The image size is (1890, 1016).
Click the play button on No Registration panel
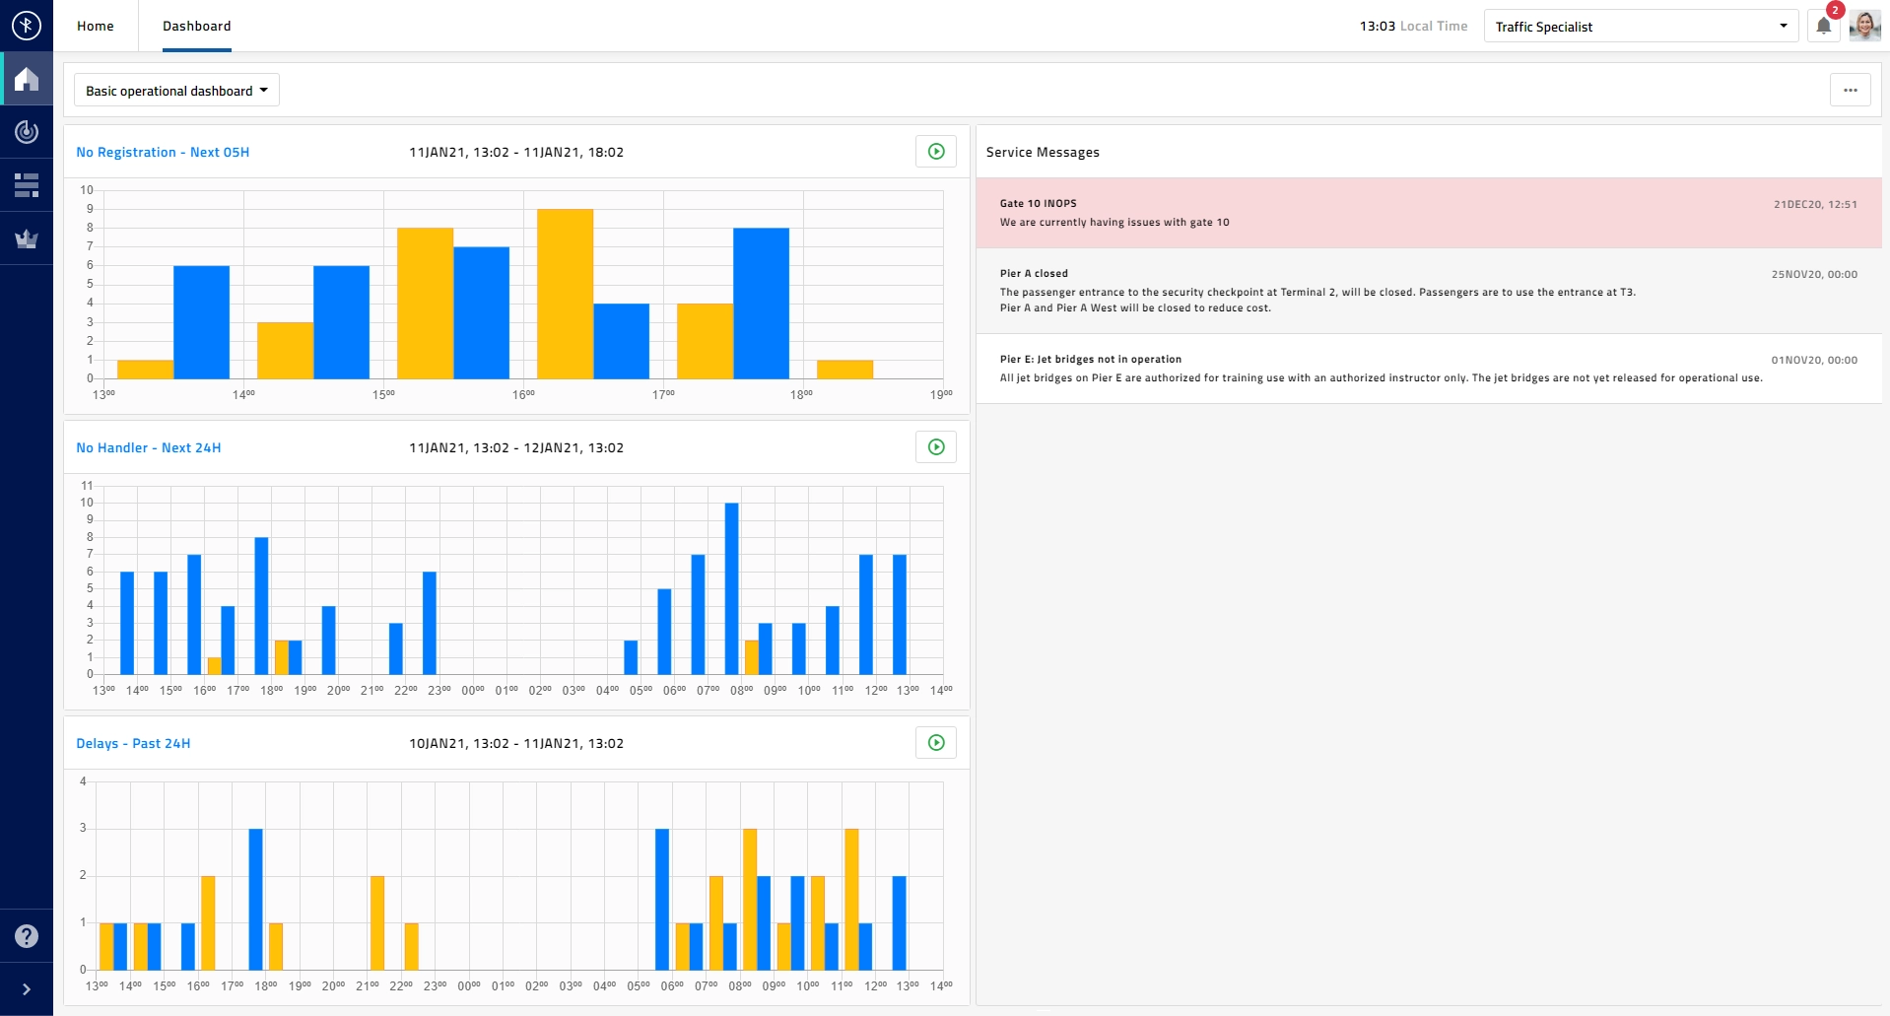(936, 152)
